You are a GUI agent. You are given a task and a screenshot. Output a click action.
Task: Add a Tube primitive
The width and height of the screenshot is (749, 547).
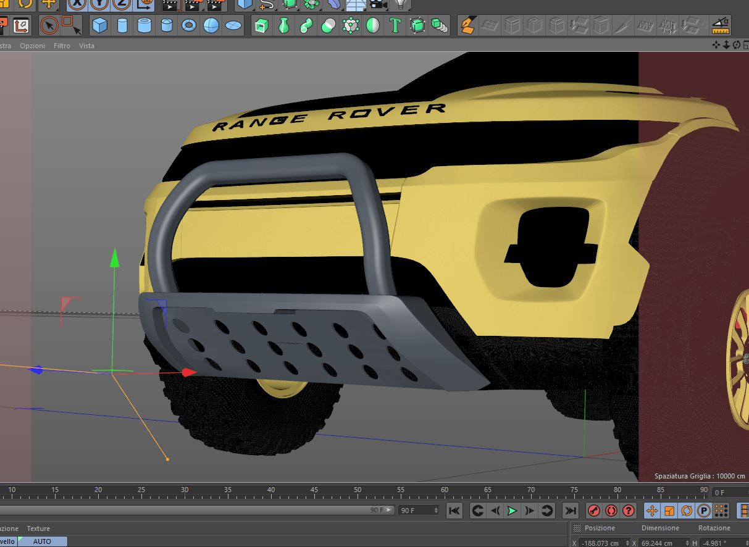coord(144,26)
